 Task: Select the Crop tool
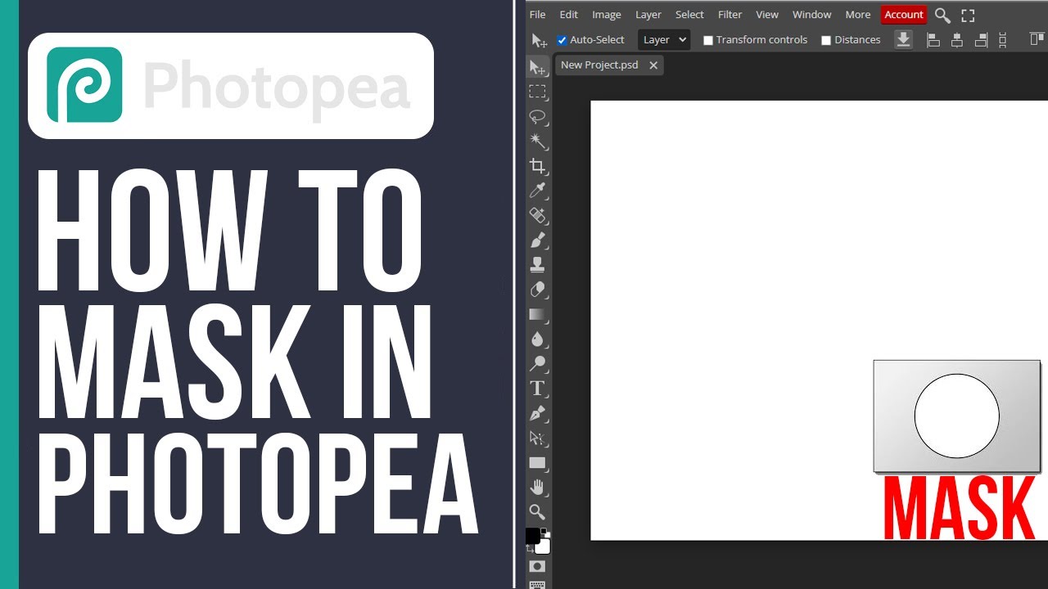click(537, 166)
